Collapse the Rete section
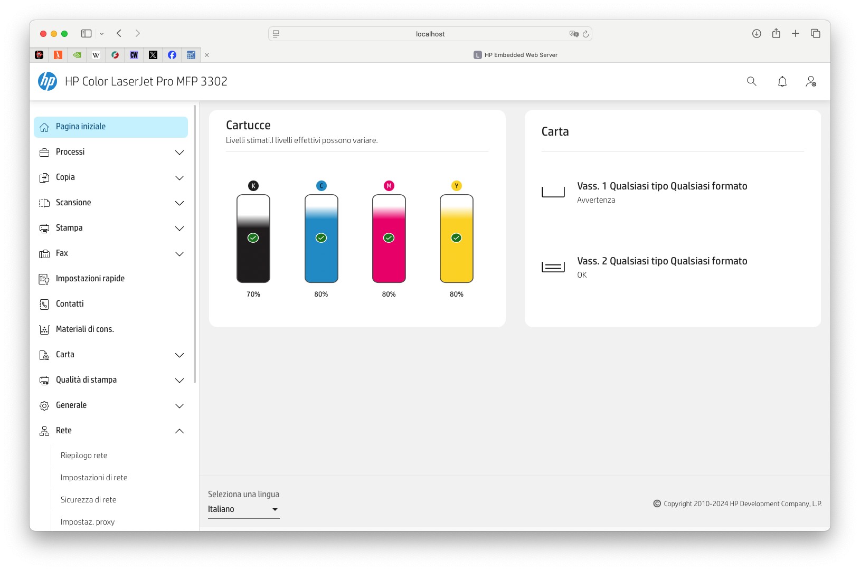Image resolution: width=860 pixels, height=570 pixels. (179, 431)
